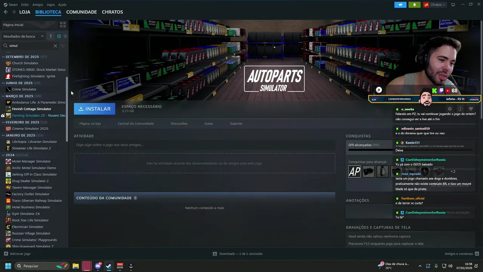Open the Chratos account dropdown

[434, 5]
